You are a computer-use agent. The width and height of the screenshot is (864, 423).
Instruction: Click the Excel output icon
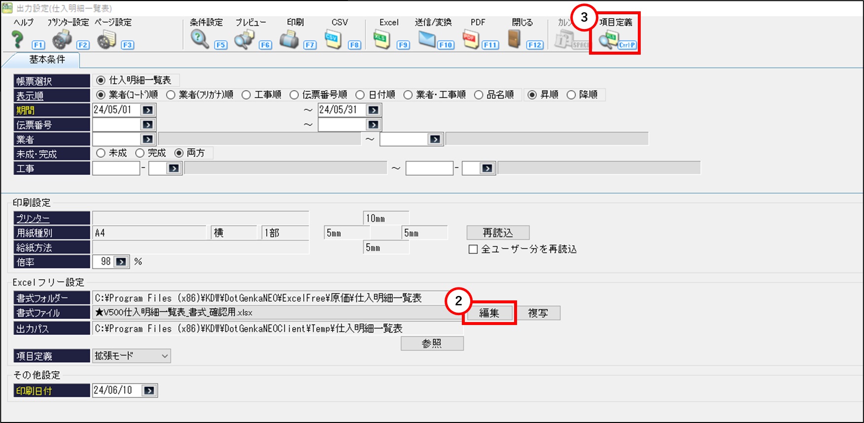381,39
